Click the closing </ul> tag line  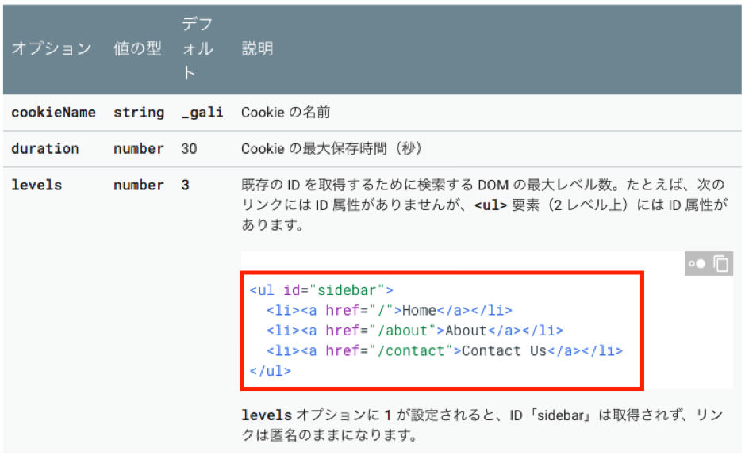click(271, 371)
